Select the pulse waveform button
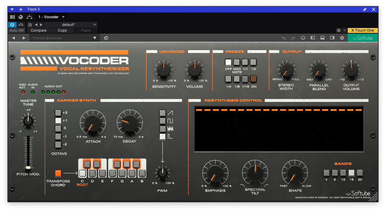Screen dimensions: 386x211 point(162,137)
